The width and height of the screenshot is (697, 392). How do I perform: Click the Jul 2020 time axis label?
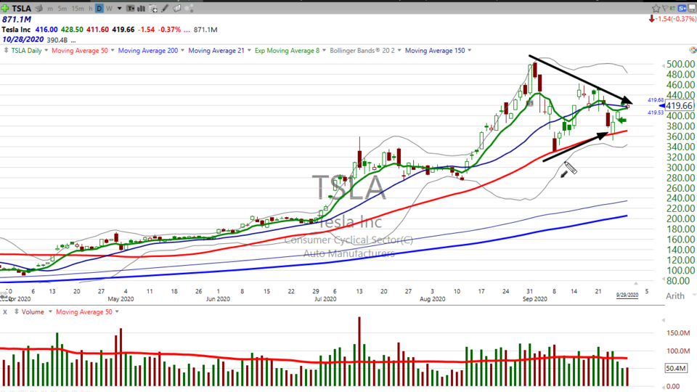(x=325, y=299)
